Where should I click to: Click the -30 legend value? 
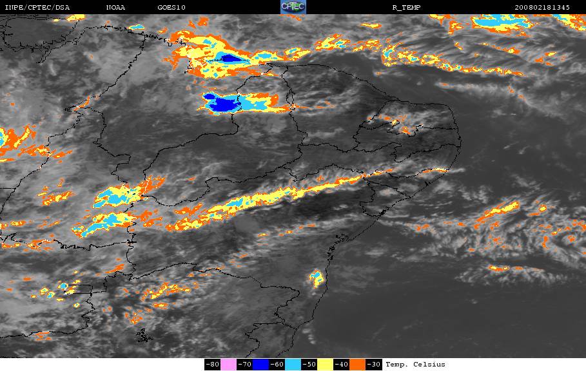(x=373, y=365)
